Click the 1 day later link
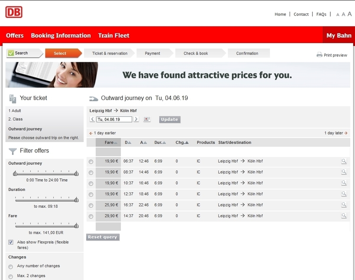Screen dimensions: 355x280 click(336, 133)
